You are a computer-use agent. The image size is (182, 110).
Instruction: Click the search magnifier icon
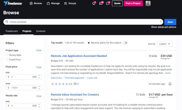(x=7, y=22)
